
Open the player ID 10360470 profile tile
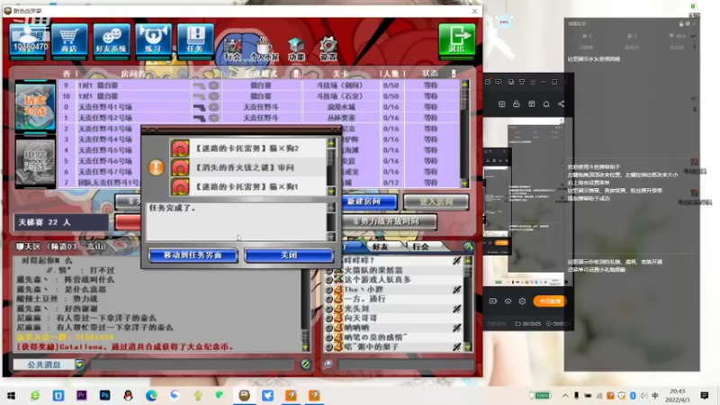(x=29, y=40)
